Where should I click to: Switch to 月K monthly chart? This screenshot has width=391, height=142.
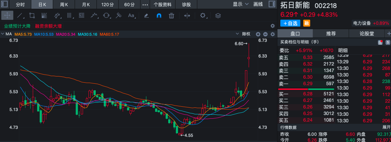click(x=86, y=4)
